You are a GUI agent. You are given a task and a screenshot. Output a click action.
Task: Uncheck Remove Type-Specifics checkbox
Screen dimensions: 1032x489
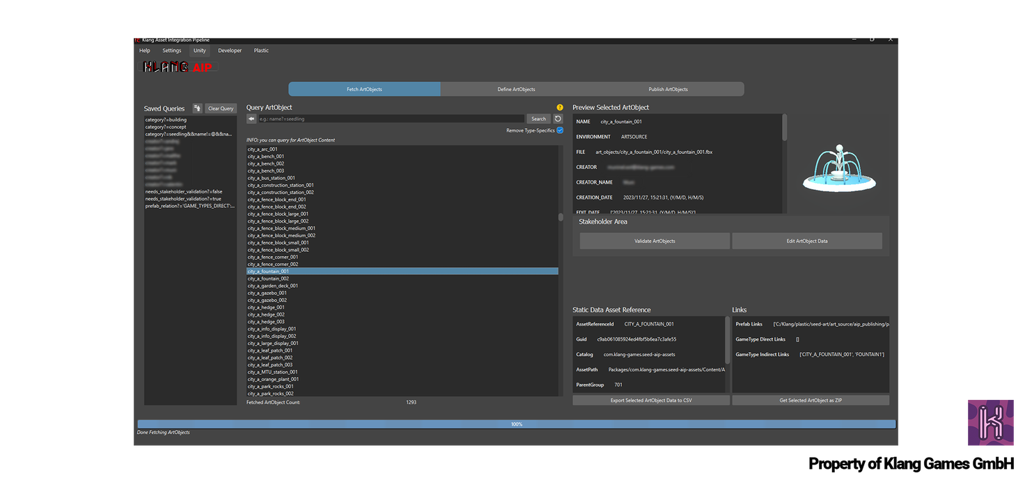(560, 130)
